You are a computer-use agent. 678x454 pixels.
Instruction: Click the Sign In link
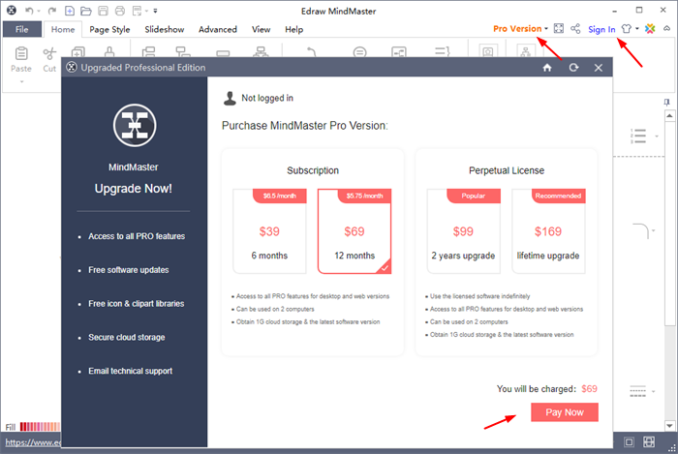click(x=601, y=29)
